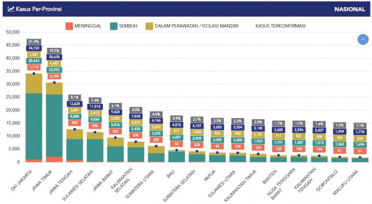Toggle KASUS TERKONFIRMASI legend item
The height and width of the screenshot is (204, 372).
[281, 26]
